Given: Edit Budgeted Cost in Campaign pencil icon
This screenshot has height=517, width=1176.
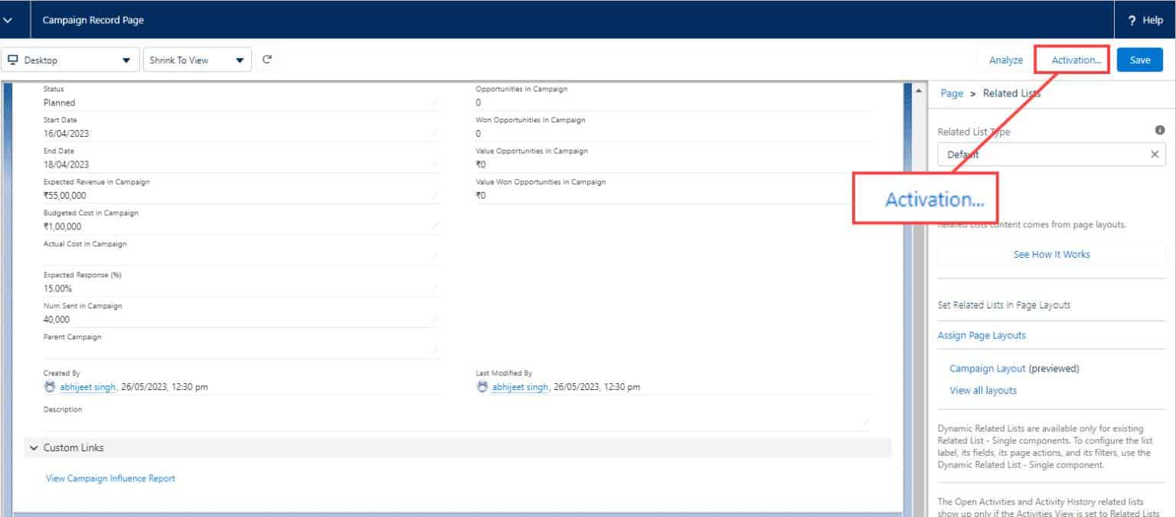Looking at the screenshot, I should [436, 226].
